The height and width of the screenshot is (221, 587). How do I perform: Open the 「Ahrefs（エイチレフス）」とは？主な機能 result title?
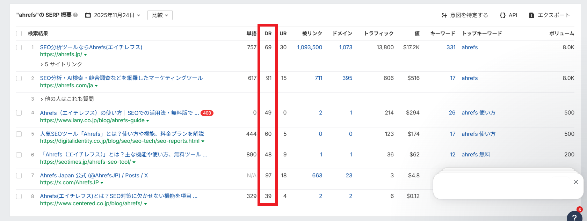pos(124,154)
